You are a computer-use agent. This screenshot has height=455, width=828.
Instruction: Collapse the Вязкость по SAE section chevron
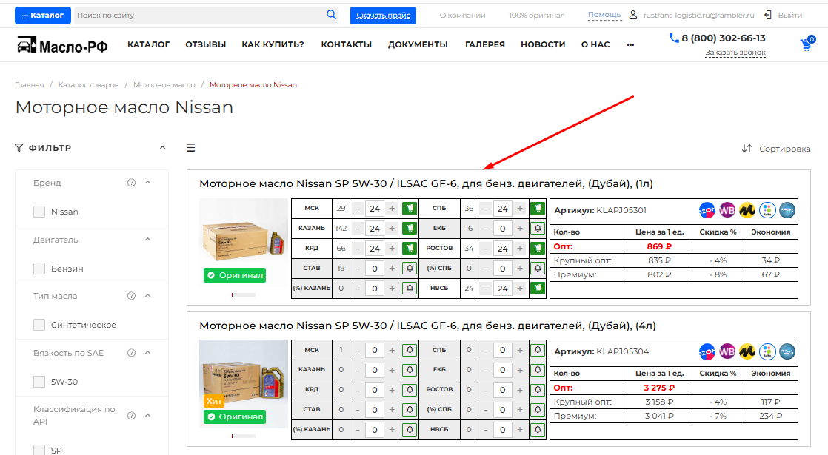coord(148,353)
